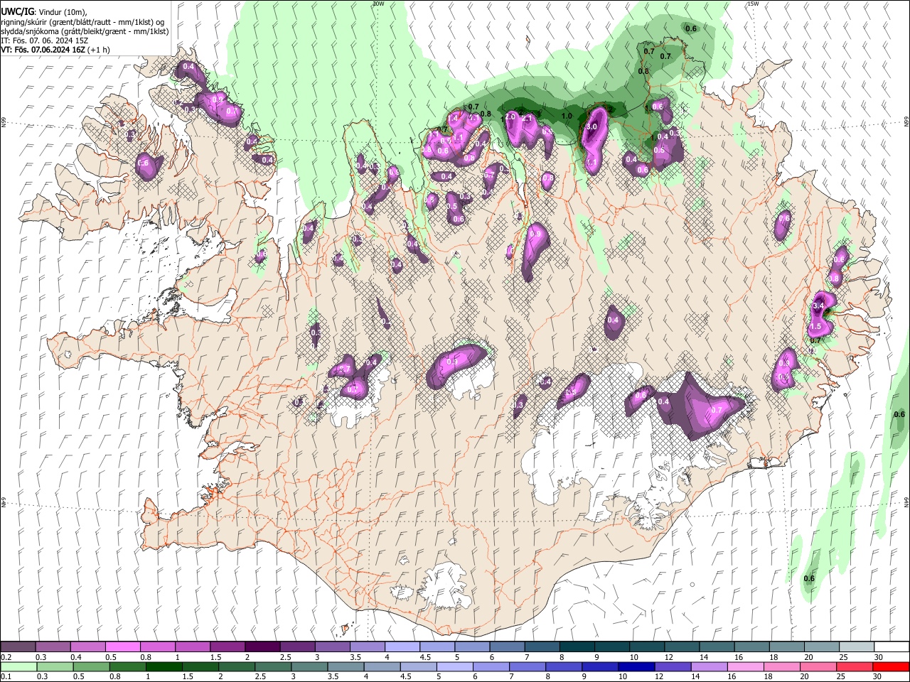
Task: Click the 'VT: Fös. 07.06.2024 16Z (+1 h)' line
Action: [55, 50]
